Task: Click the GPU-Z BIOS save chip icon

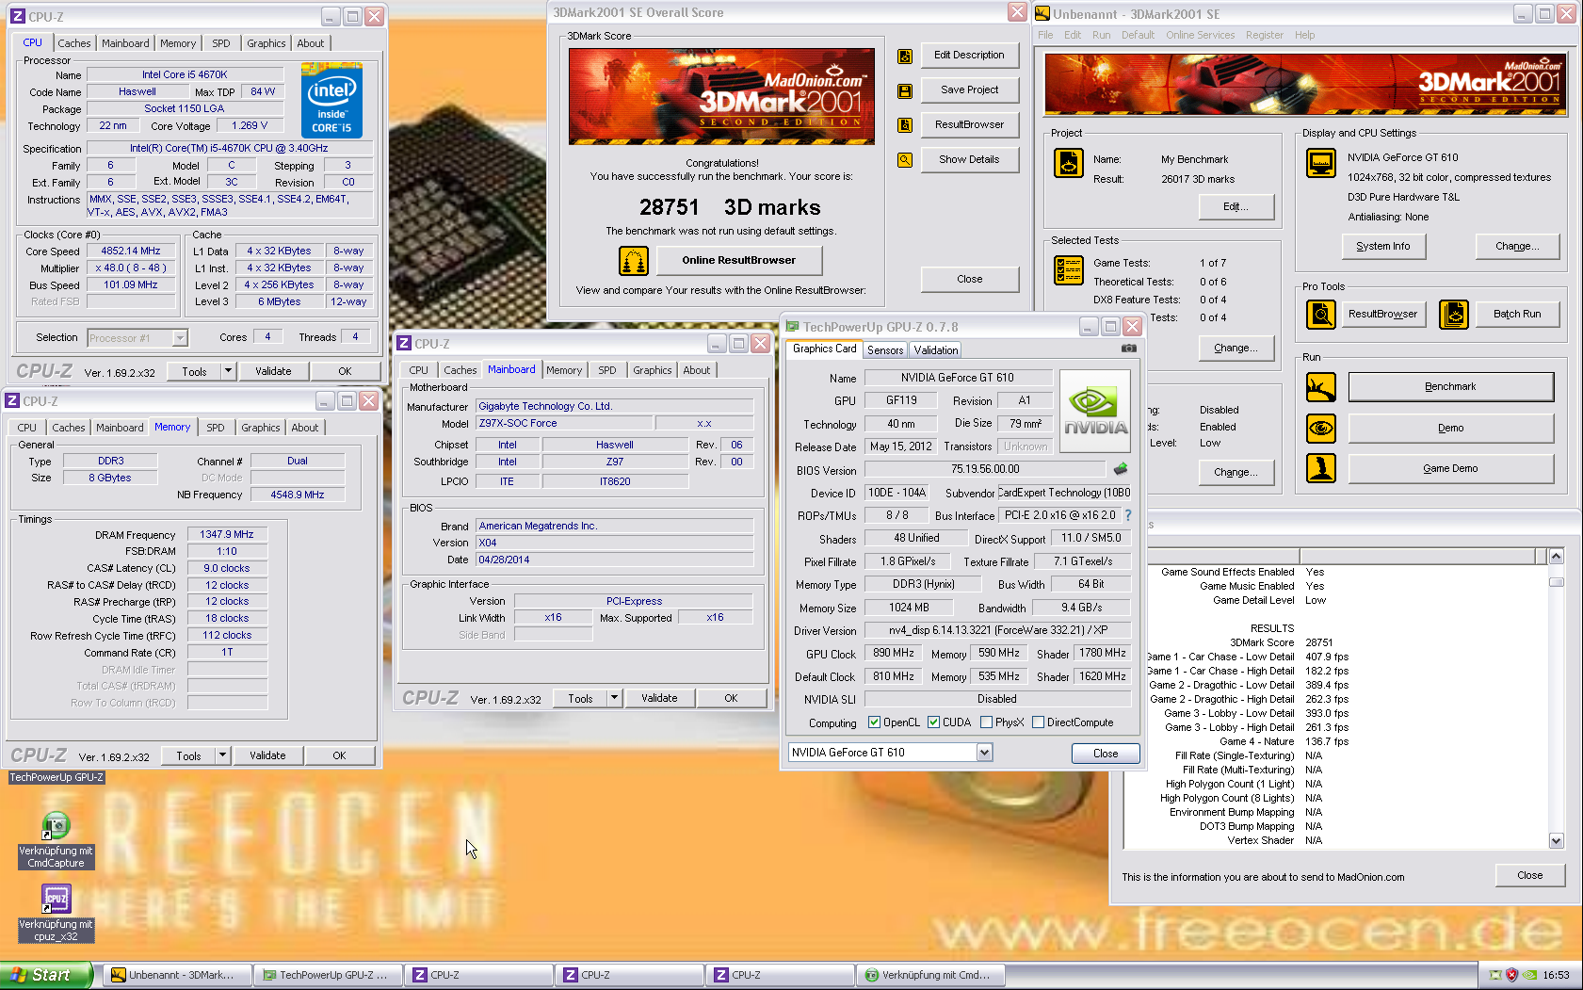Action: (x=1121, y=468)
